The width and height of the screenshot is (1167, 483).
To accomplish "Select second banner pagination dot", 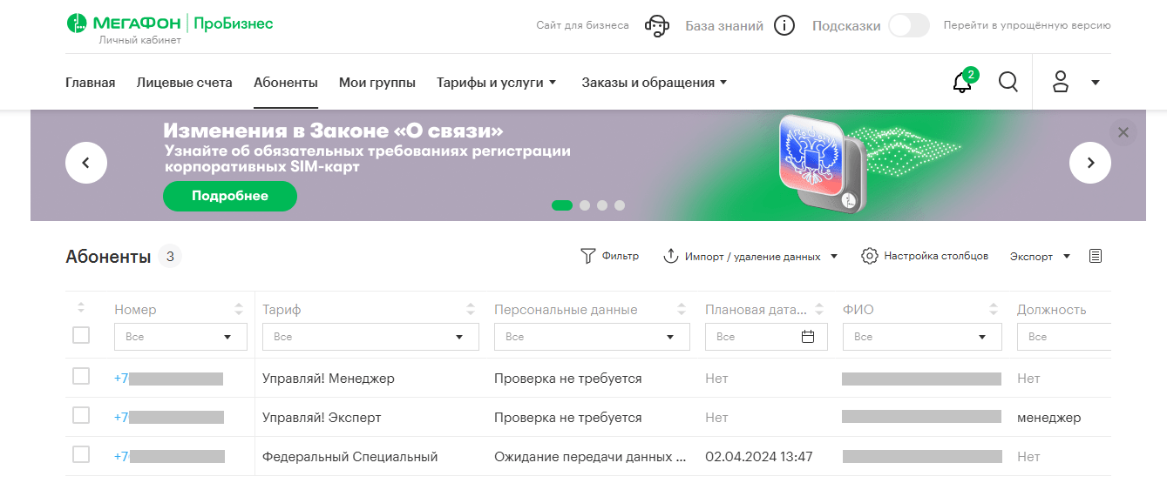I will 585,205.
